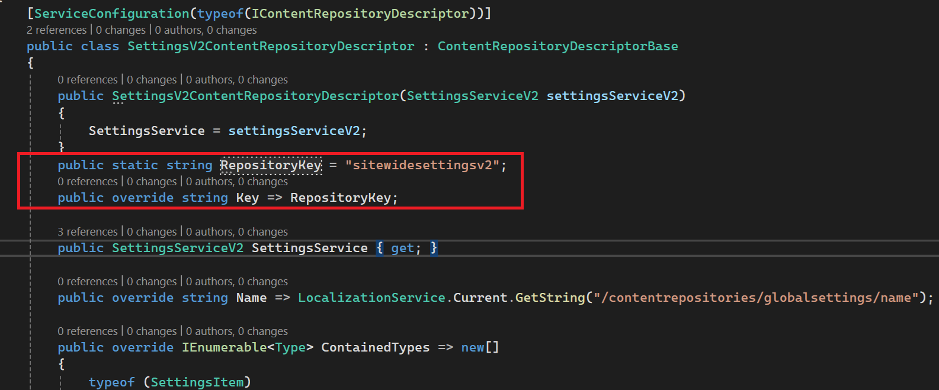Click "0 references" above ContainedTypes property

[88, 331]
